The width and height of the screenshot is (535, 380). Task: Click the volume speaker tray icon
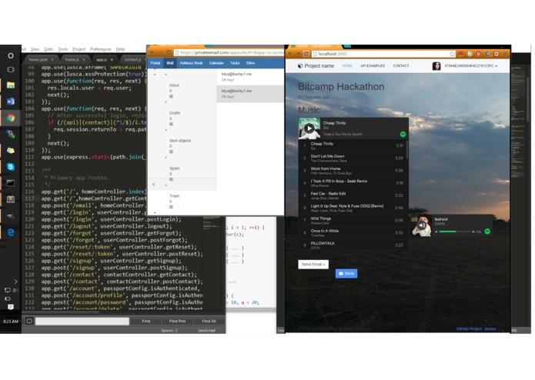(x=15, y=290)
